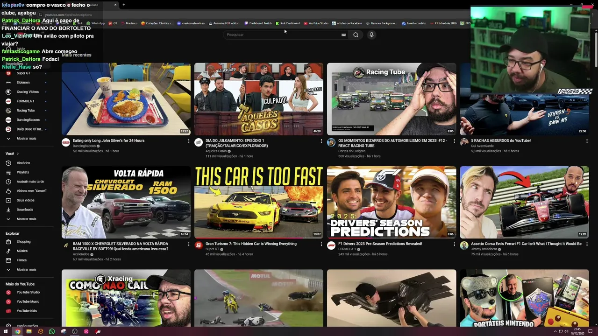Click Cortes do Ludgero channel name
The width and height of the screenshot is (598, 336).
(x=351, y=151)
